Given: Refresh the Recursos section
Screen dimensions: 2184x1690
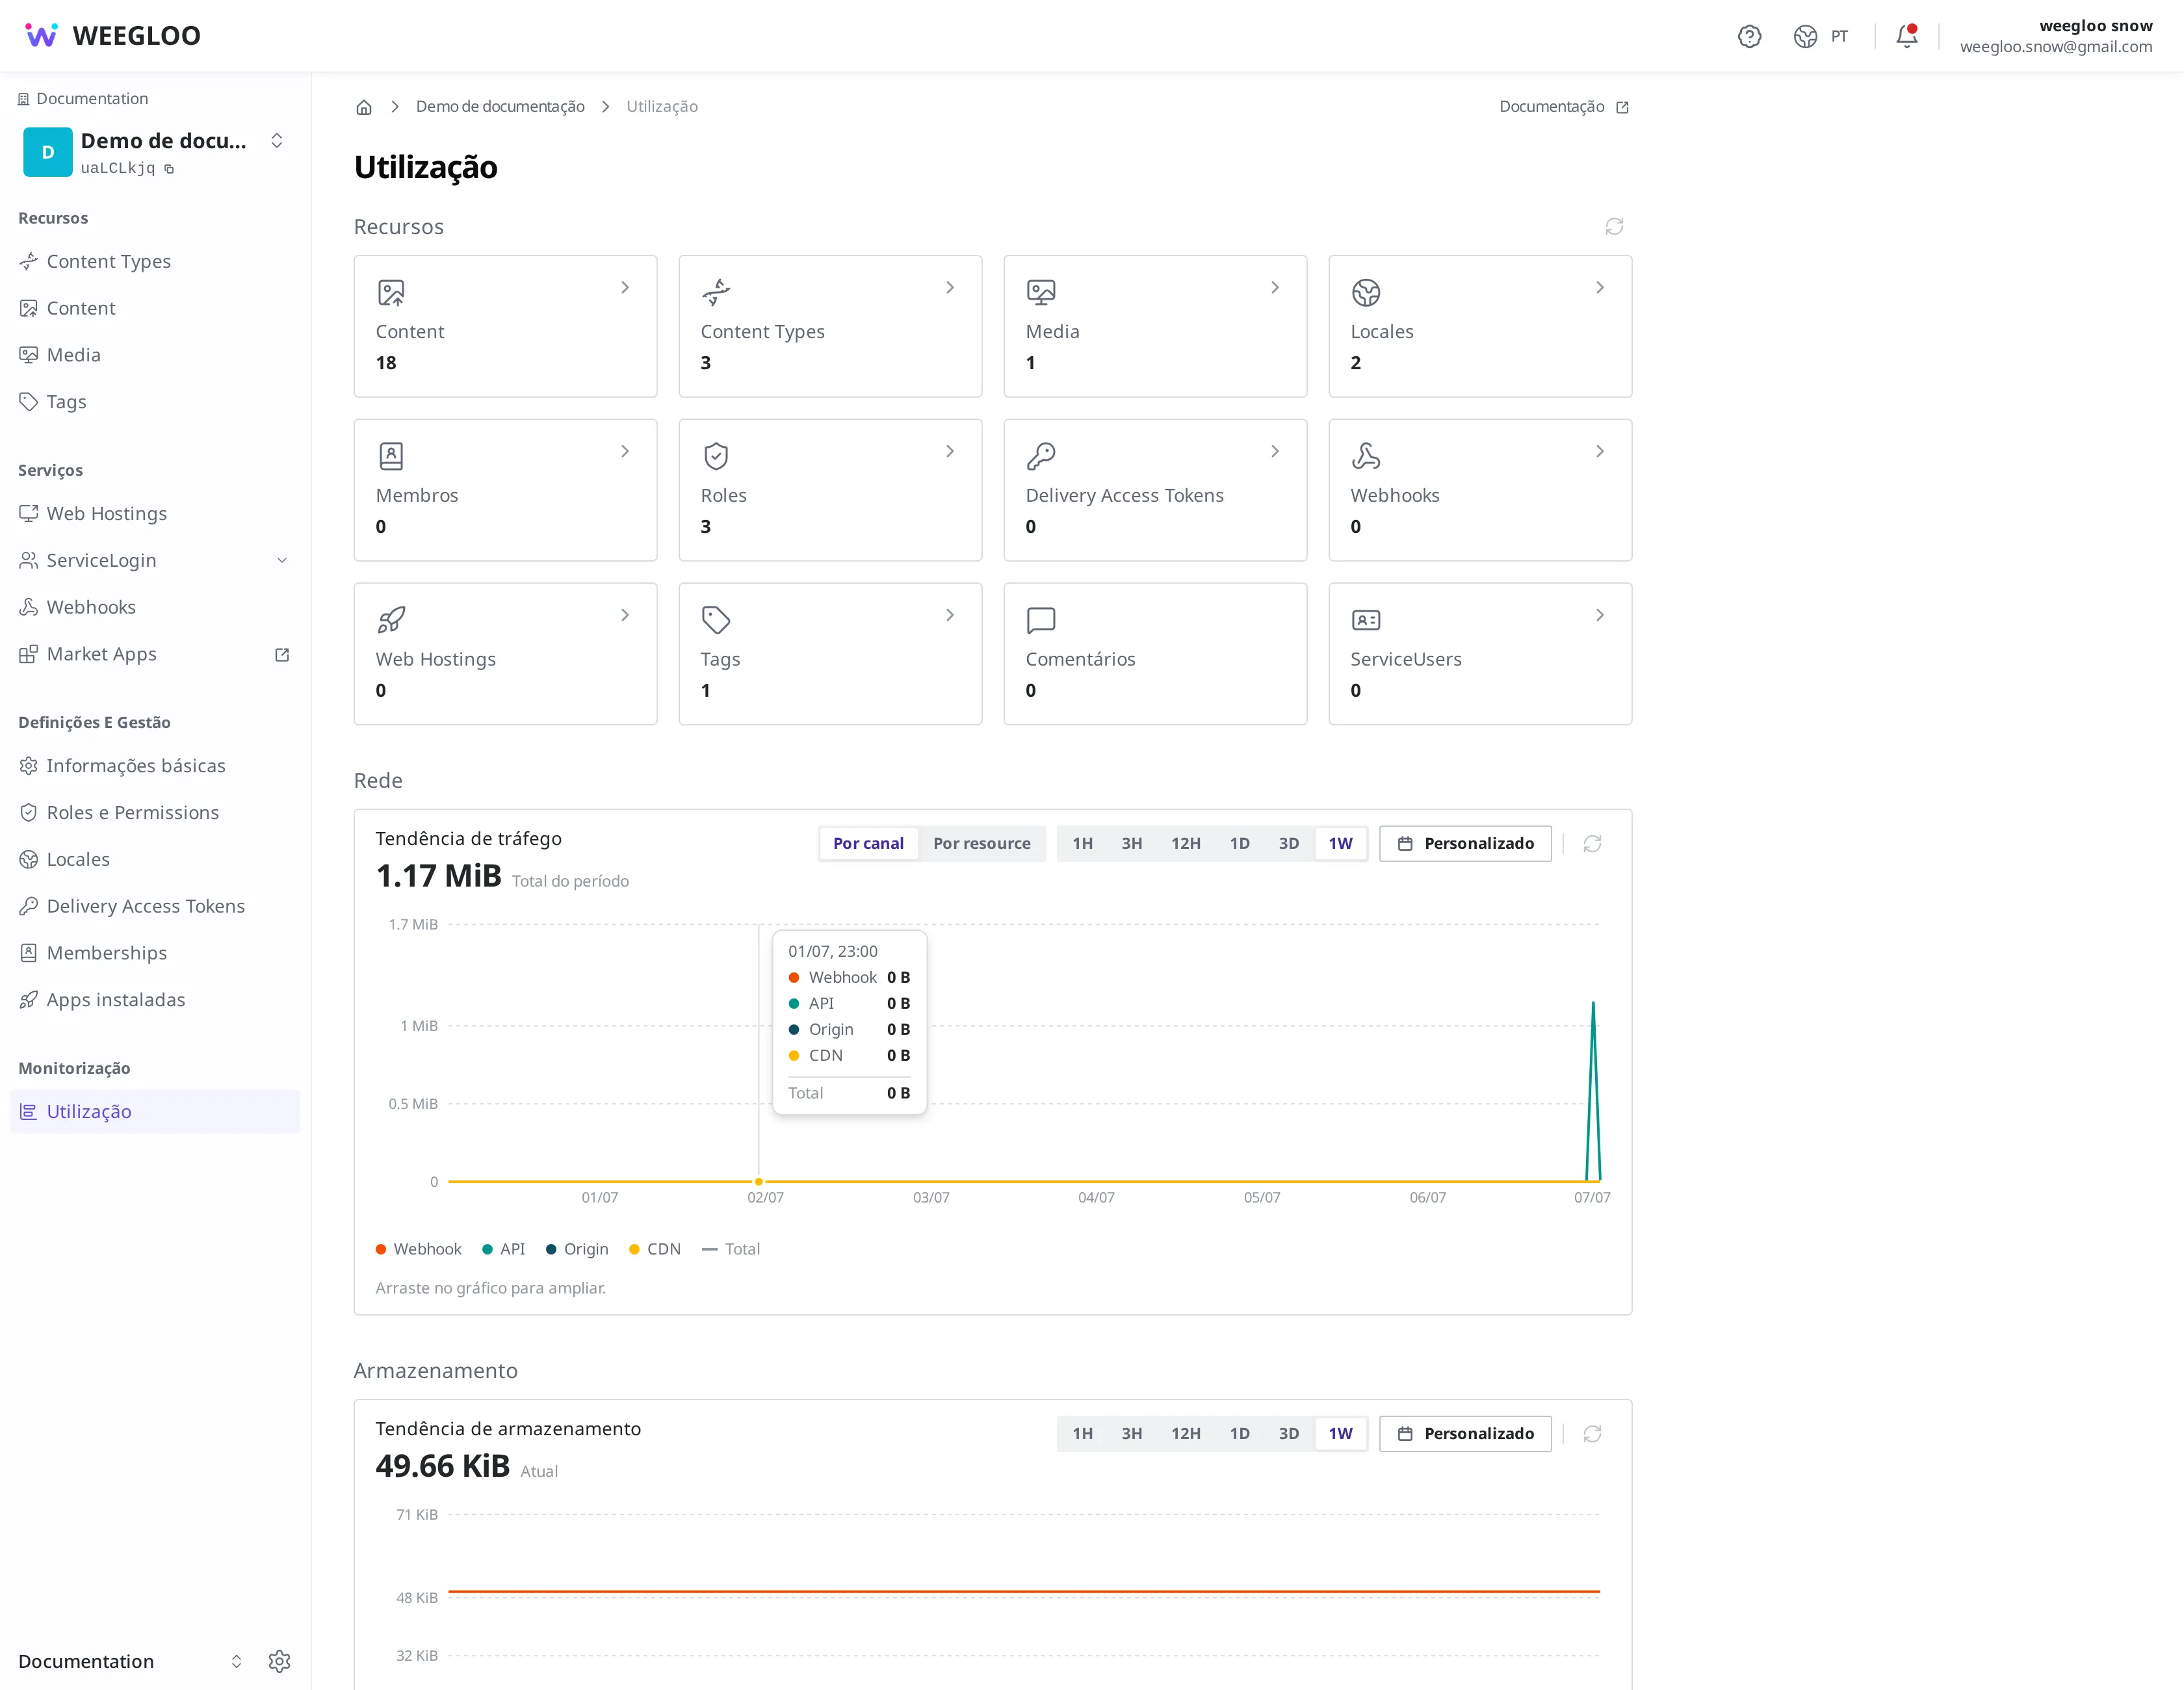Looking at the screenshot, I should (x=1614, y=227).
